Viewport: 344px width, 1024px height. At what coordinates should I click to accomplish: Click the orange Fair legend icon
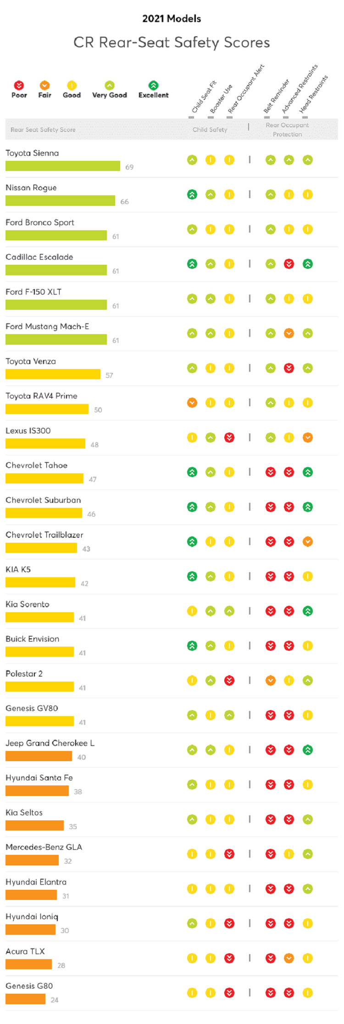click(44, 85)
